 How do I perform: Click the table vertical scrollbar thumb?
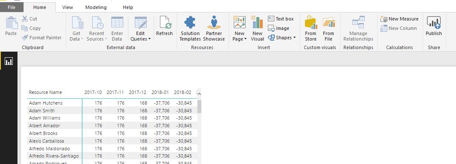pyautogui.click(x=199, y=106)
